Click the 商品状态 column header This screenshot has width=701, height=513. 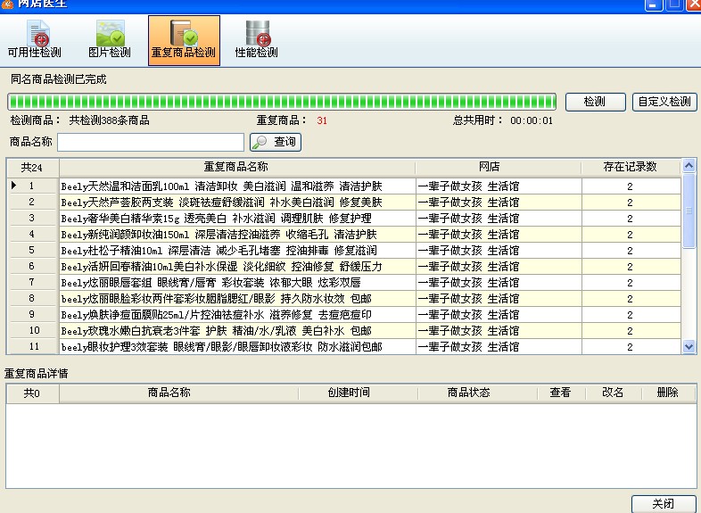[477, 393]
